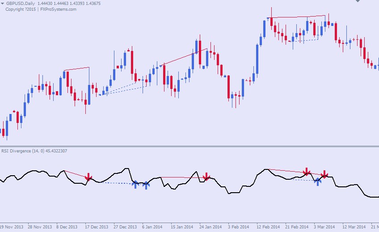Click the 3 Feb 2014 date label
The height and width of the screenshot is (232, 379).
pos(239,227)
